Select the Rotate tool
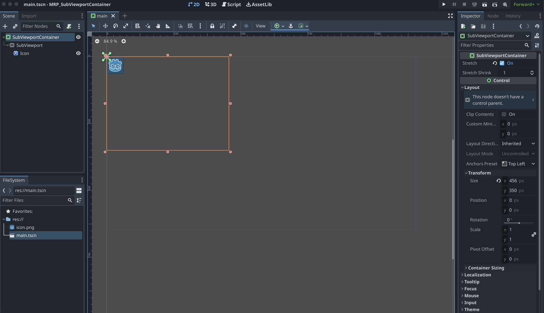The image size is (544, 313). [x=116, y=26]
